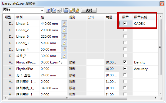Click the [0.00... range cell for Density
The width and height of the screenshot is (166, 103).
click(112, 62)
